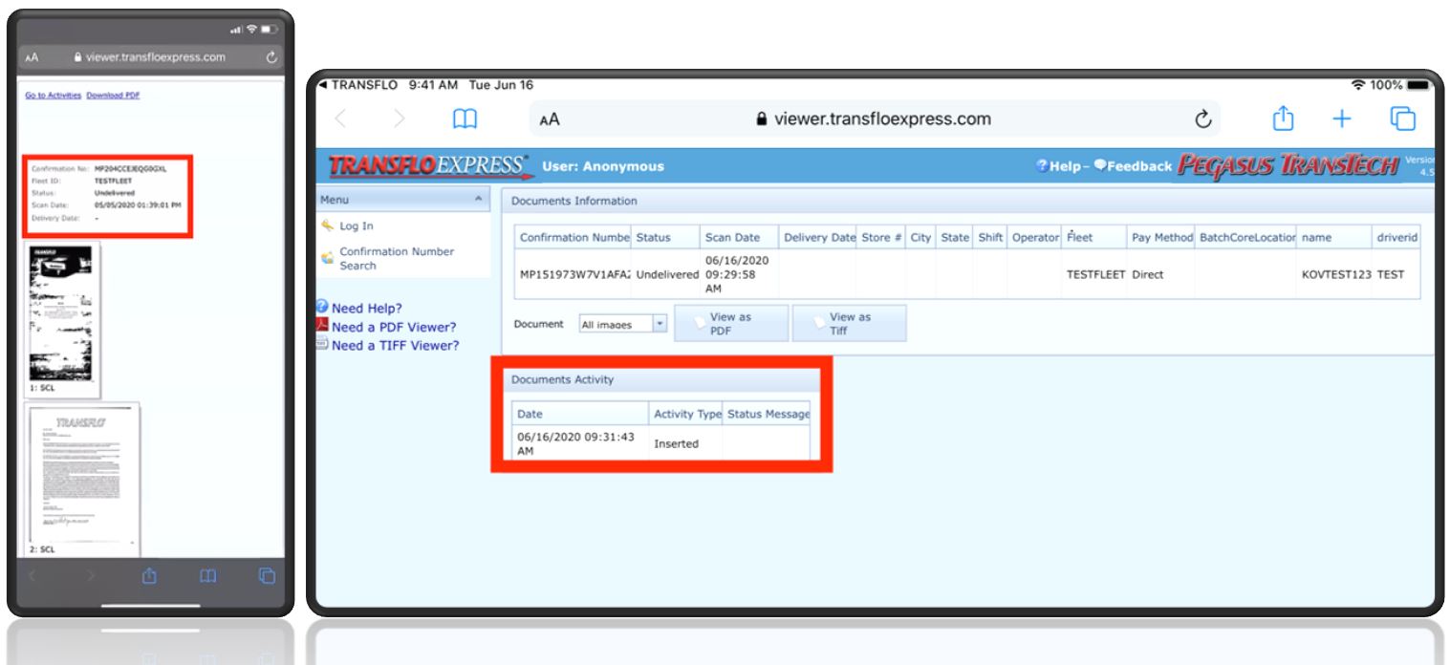Tap the tablet Safari address bar

click(x=873, y=120)
